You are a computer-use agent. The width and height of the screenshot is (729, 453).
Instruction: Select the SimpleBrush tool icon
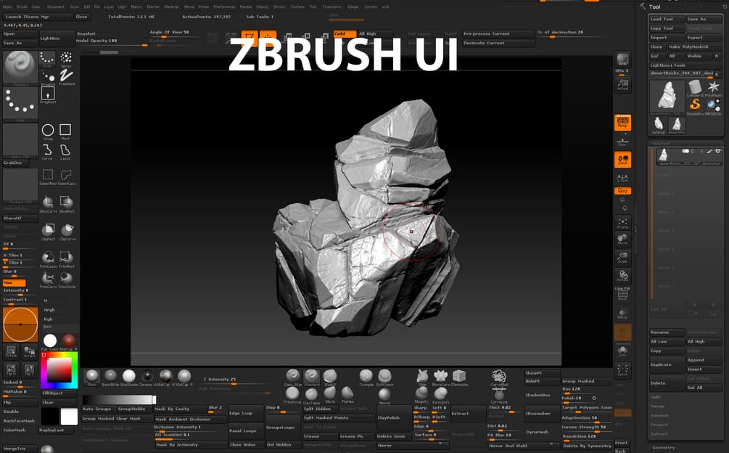click(x=694, y=105)
